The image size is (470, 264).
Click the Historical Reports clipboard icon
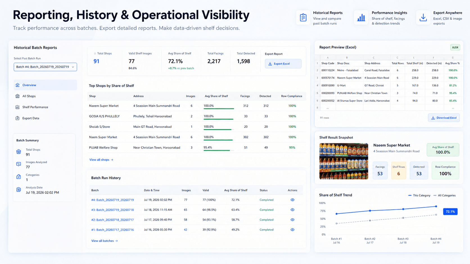[303, 18]
